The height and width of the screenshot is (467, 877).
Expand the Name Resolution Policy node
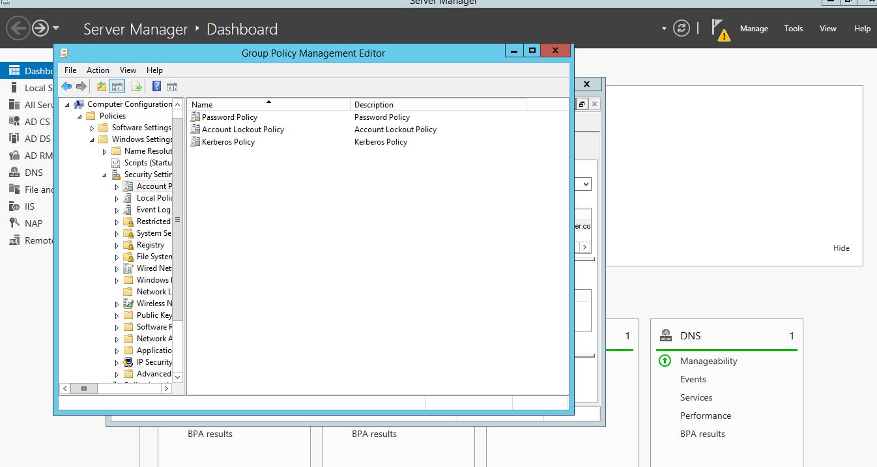coord(104,151)
